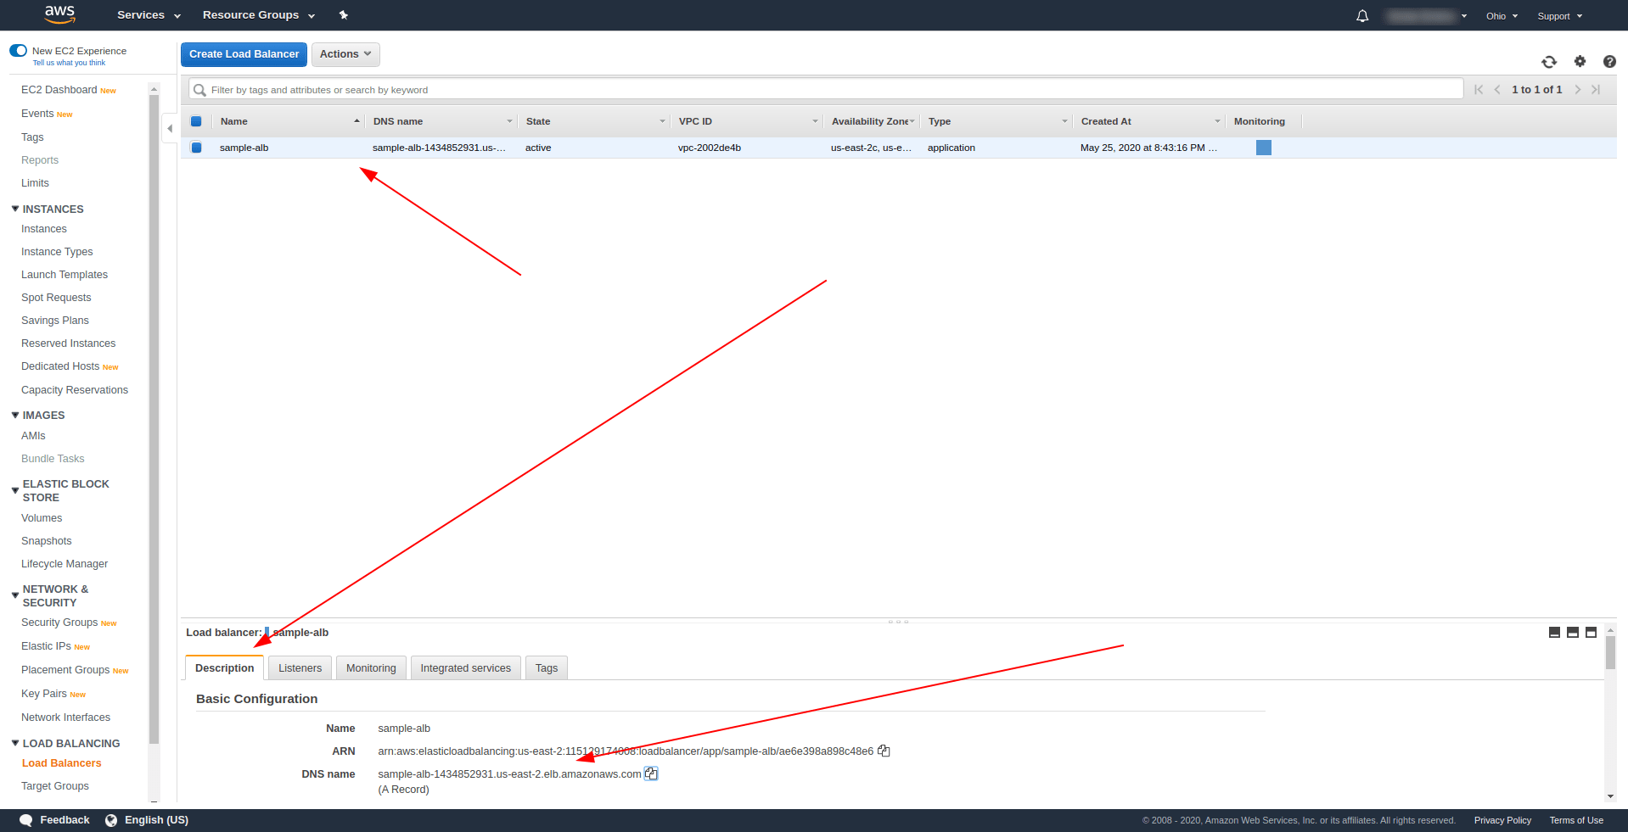Open the Ohio region selector
Screen dimensions: 1628x832
coord(1500,15)
